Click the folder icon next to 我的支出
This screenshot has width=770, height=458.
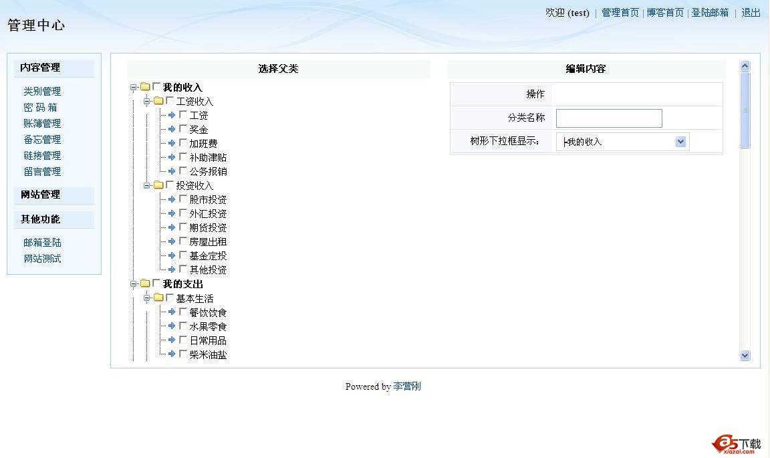(145, 283)
